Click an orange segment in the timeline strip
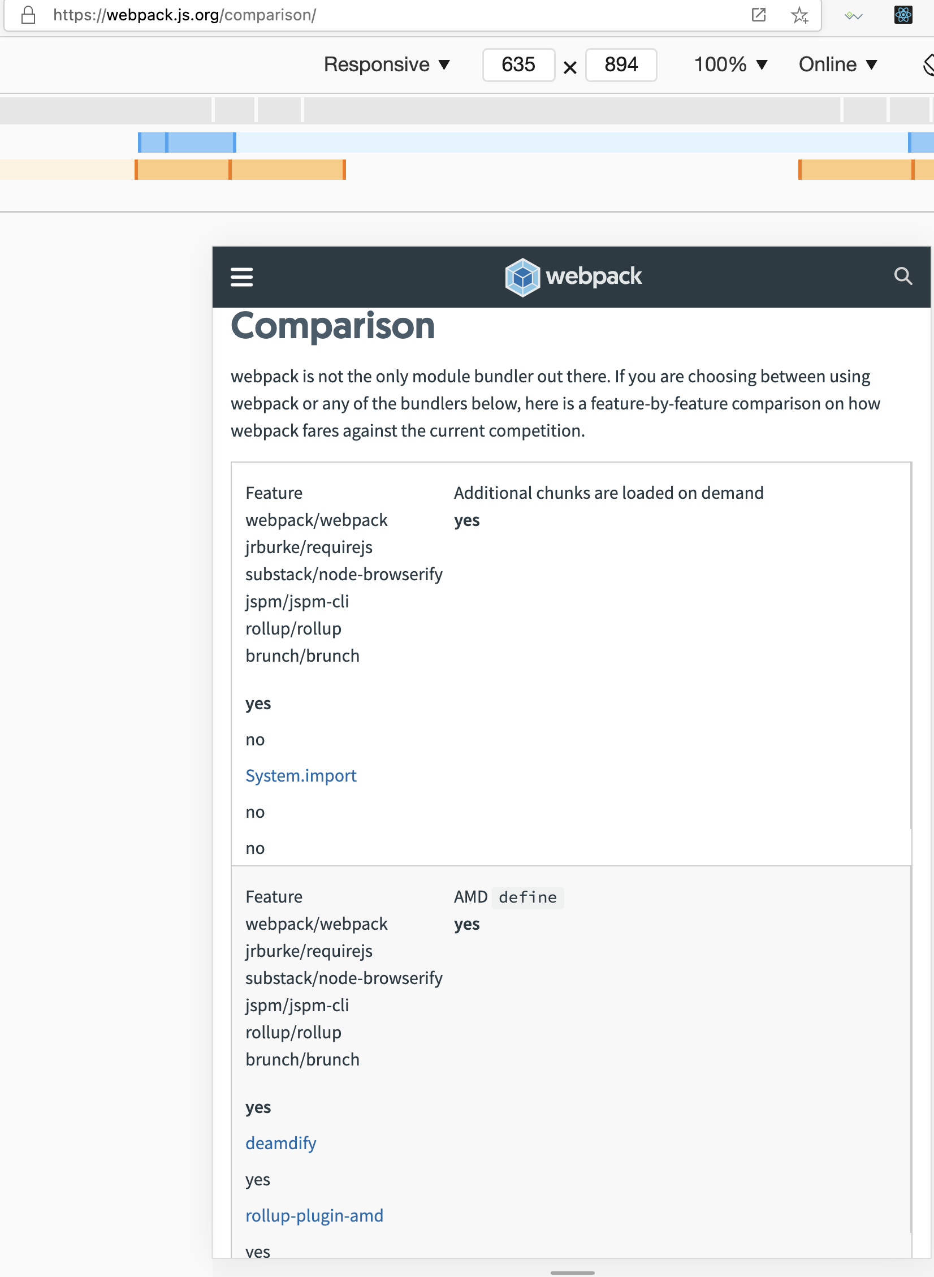Screen dimensions: 934x1277 point(181,169)
